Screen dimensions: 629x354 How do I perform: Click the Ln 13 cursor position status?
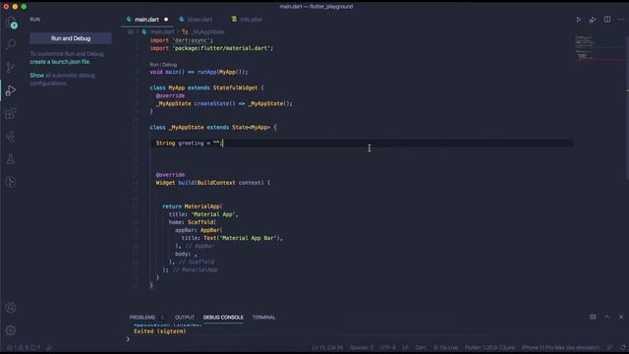(x=327, y=347)
